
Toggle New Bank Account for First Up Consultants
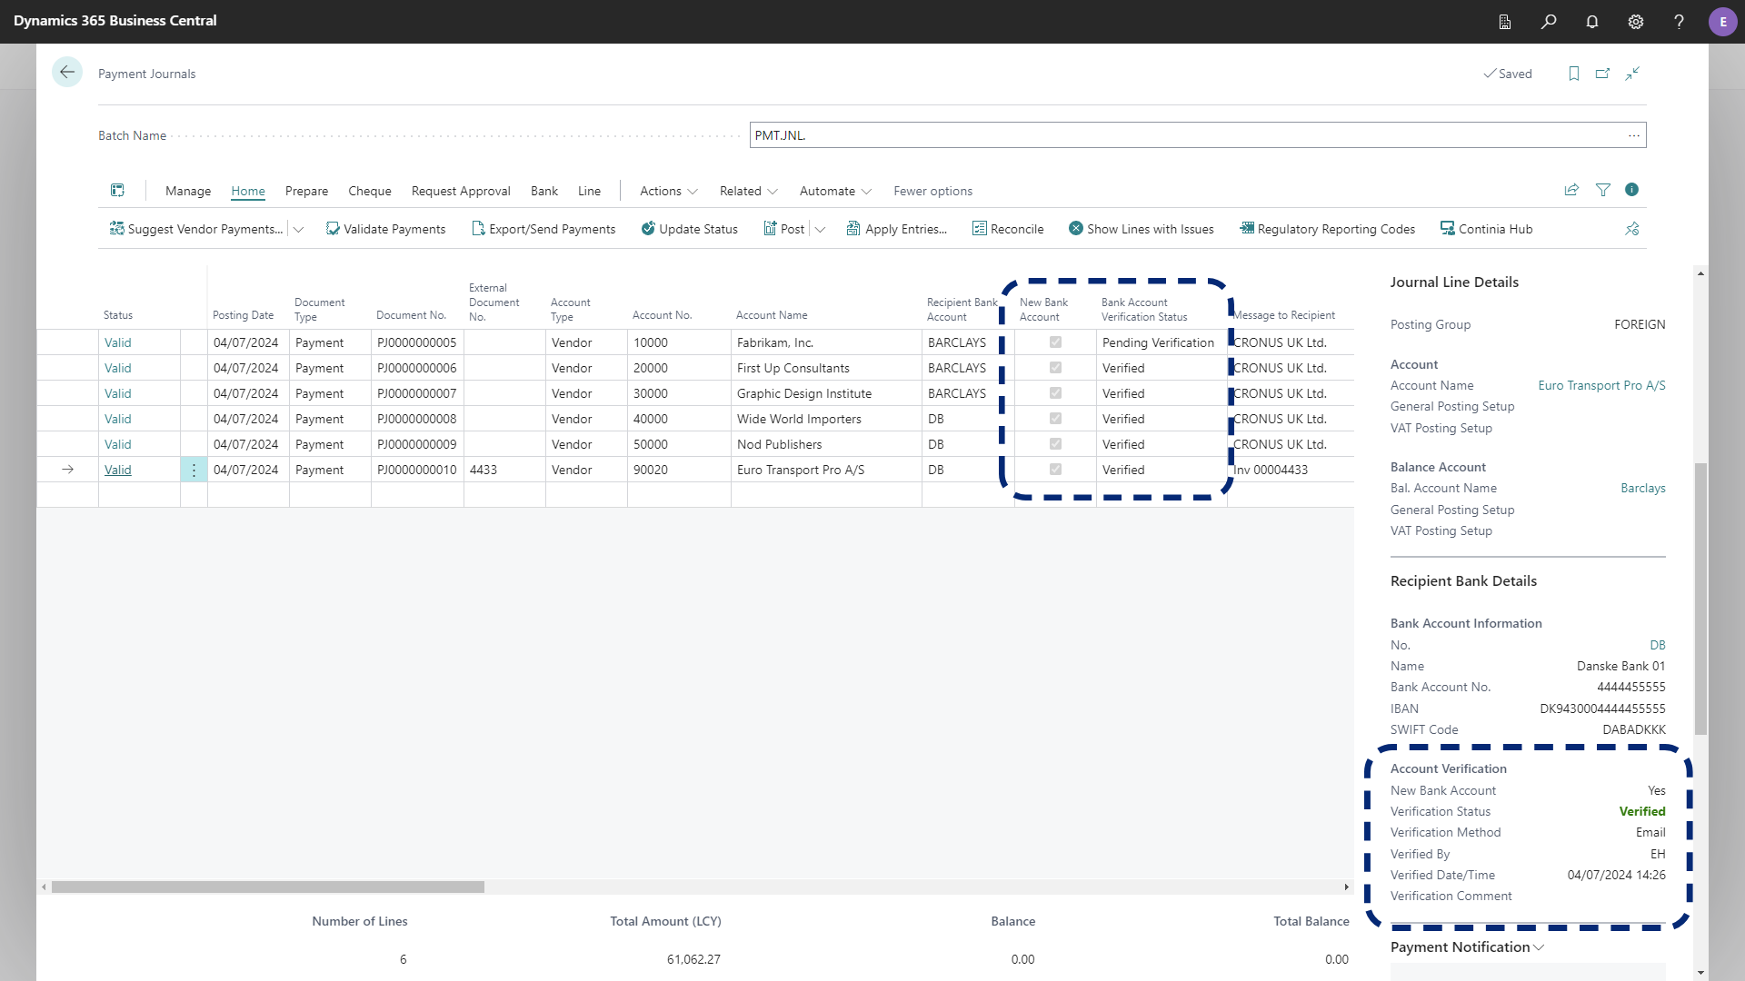tap(1055, 368)
